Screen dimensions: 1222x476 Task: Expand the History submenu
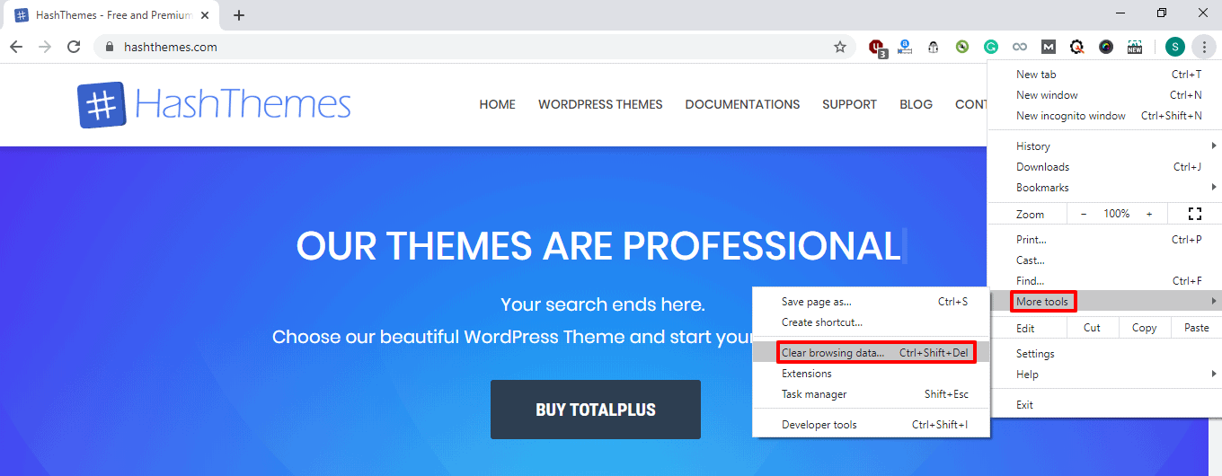(1104, 145)
